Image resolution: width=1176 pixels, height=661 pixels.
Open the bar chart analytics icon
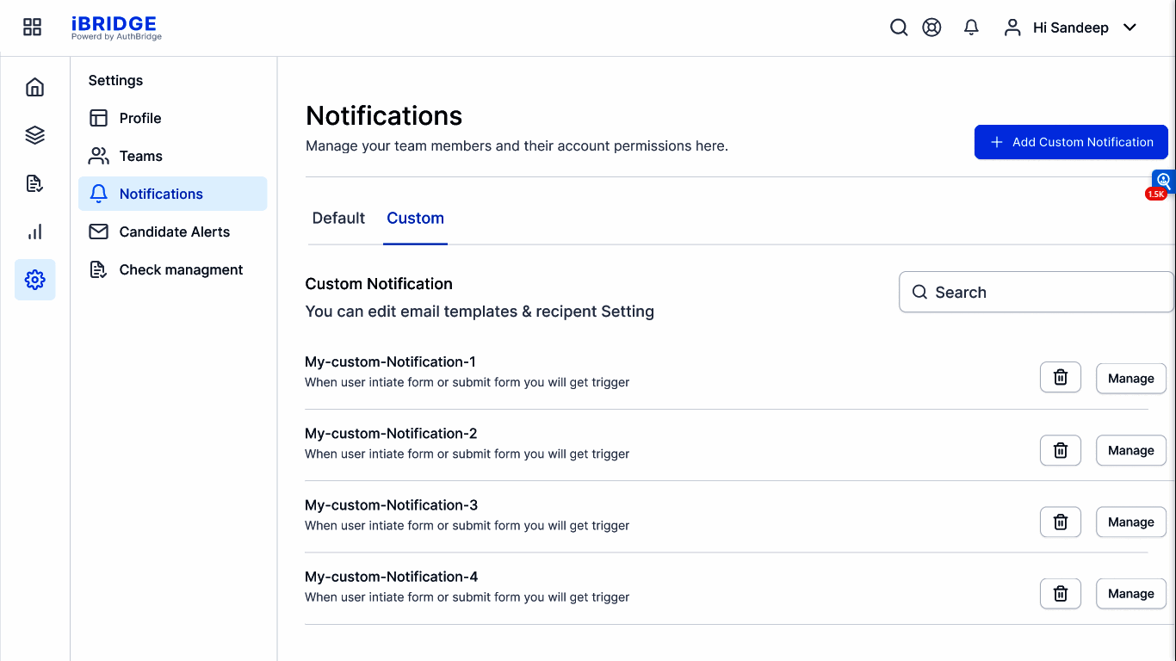click(34, 232)
